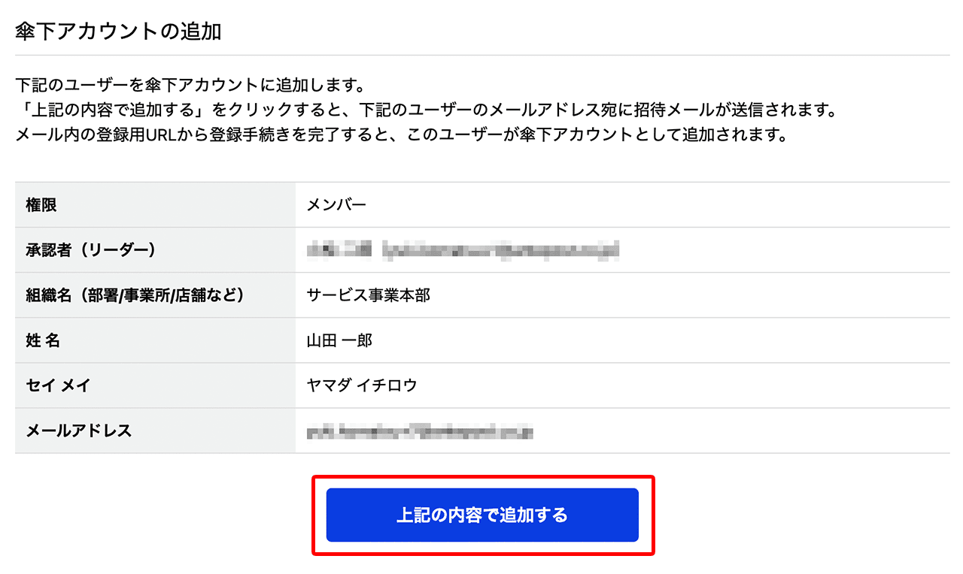Click the 上記の内容で追加する button
The width and height of the screenshot is (963, 574).
[x=481, y=515]
